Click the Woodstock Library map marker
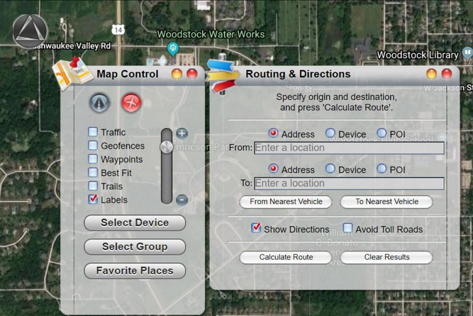 467,54
